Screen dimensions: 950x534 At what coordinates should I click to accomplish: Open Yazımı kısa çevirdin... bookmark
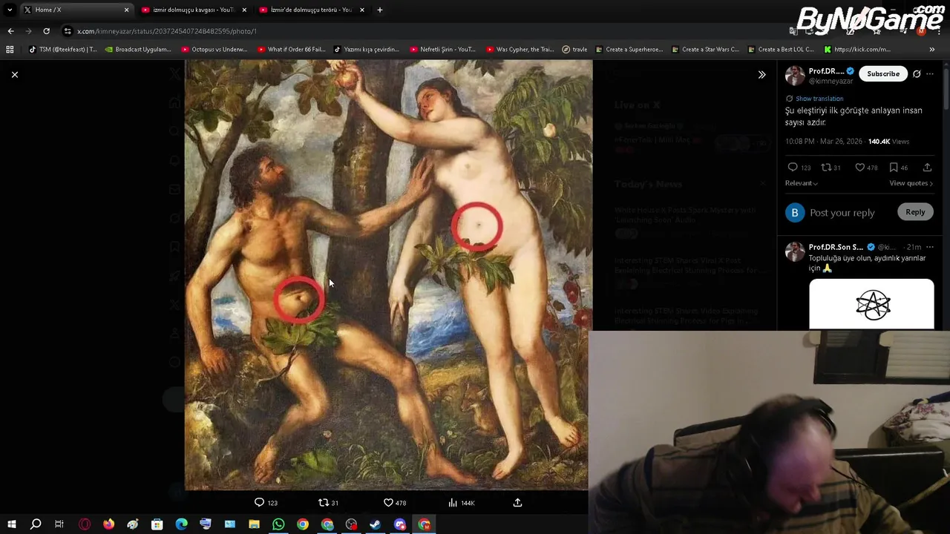coord(366,50)
